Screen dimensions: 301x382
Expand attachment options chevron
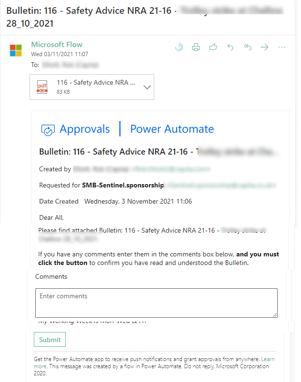point(147,87)
